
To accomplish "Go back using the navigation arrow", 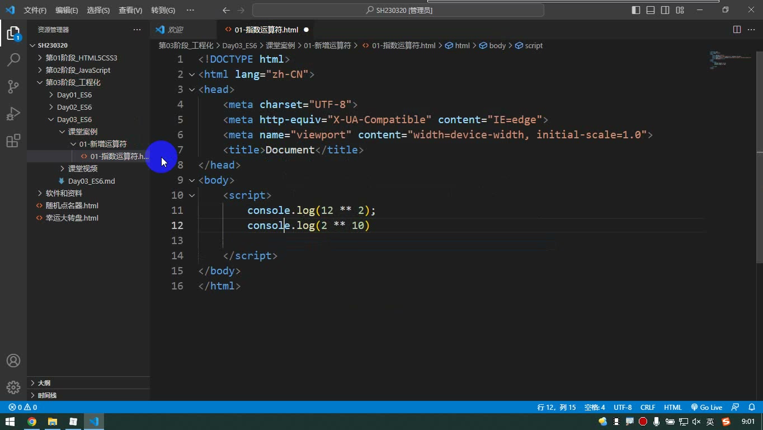I will tap(226, 10).
